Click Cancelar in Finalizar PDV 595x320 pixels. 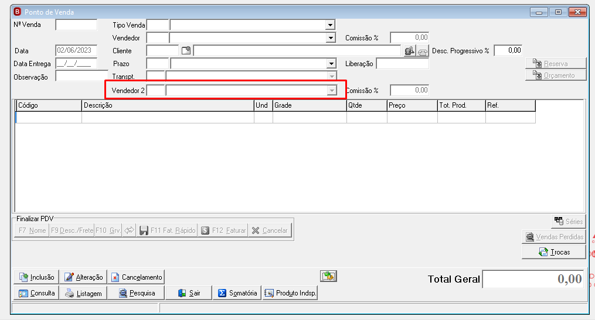(270, 230)
